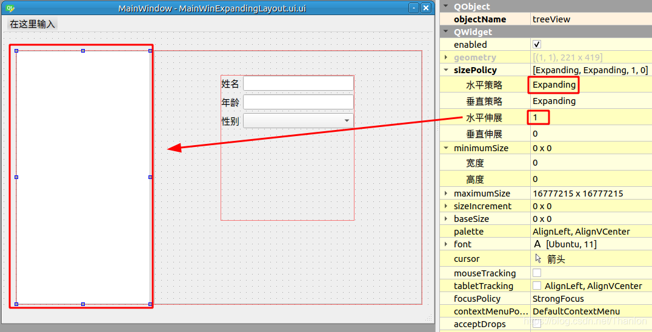
Task: Click the baseSize value 0 x 0
Action: 542,219
